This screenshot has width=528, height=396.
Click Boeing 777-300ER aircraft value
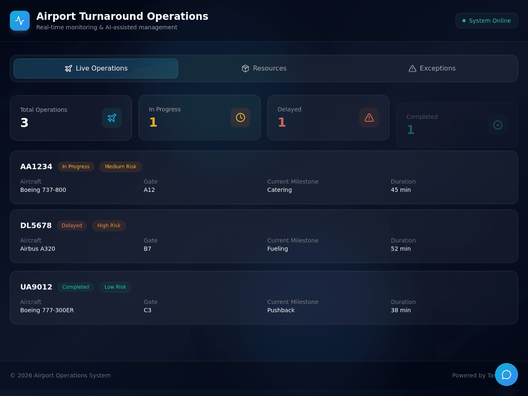coord(47,310)
